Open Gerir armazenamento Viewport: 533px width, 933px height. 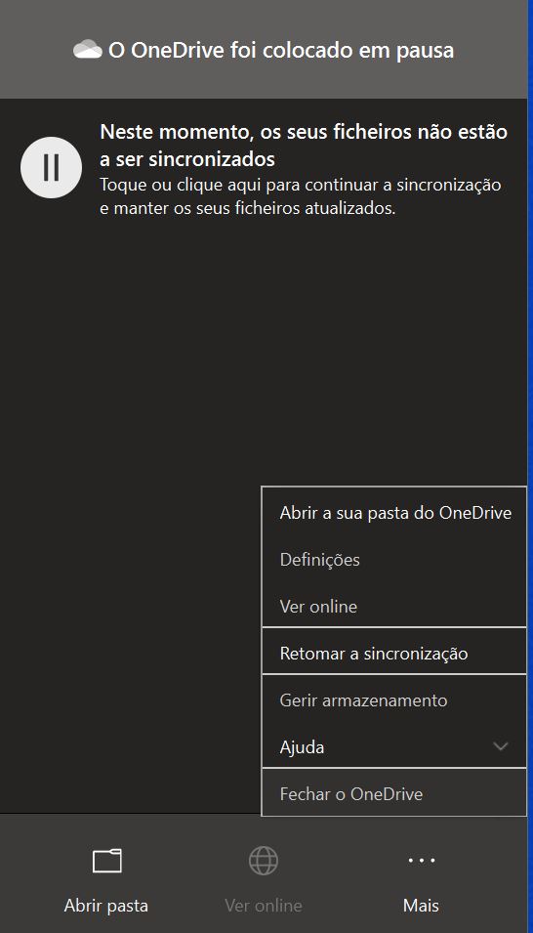coord(394,700)
